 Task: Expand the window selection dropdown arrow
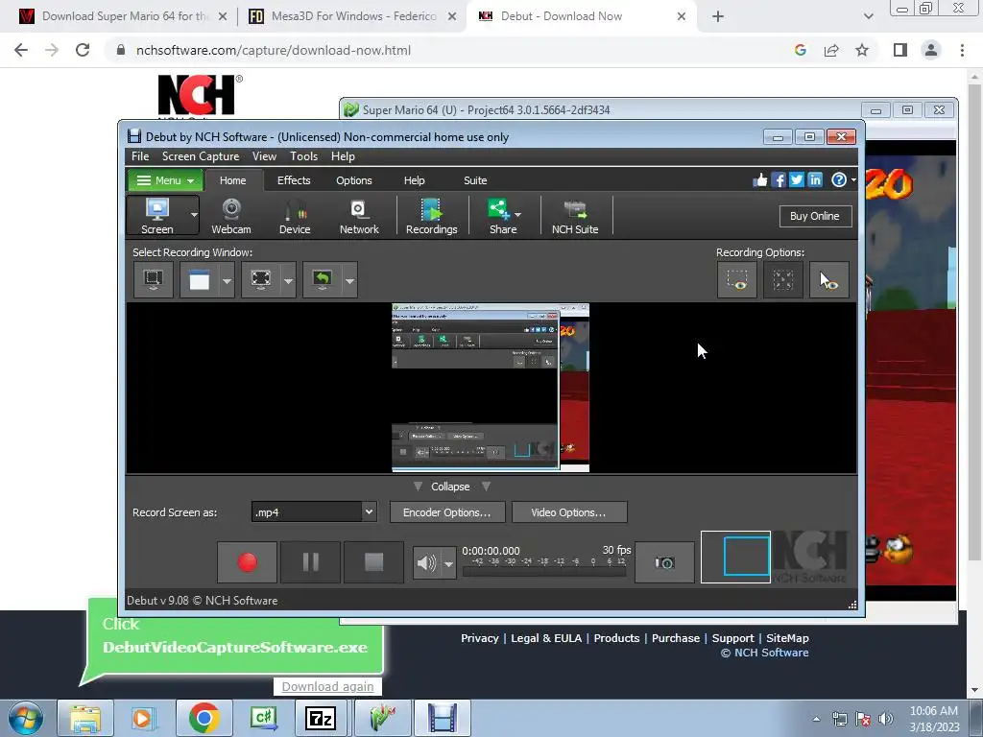pos(227,280)
